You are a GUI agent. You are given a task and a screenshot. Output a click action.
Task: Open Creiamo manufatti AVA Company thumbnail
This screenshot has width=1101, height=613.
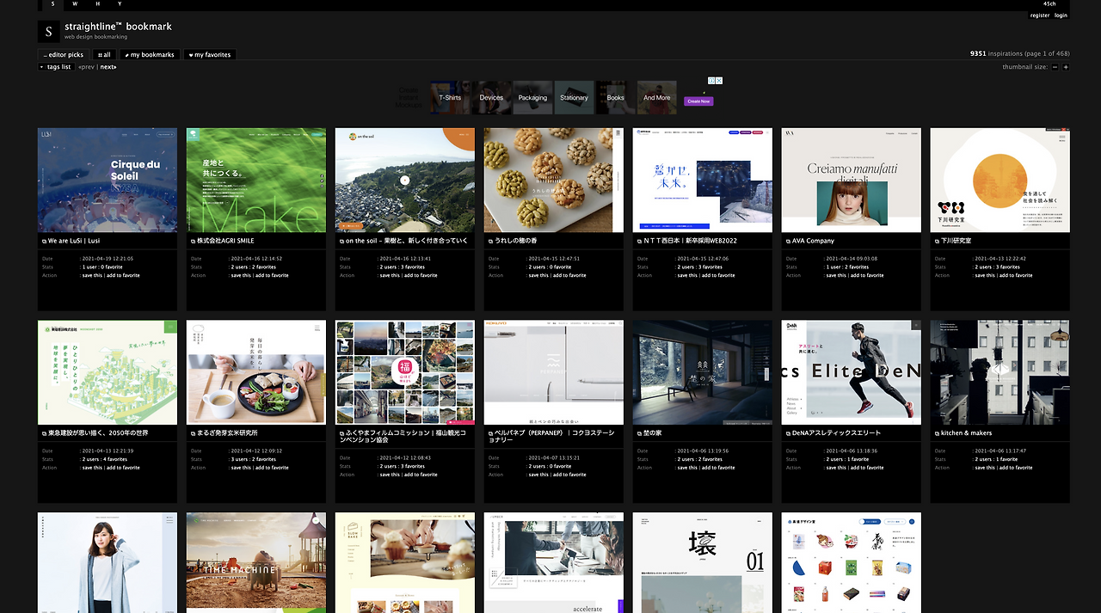pos(852,180)
